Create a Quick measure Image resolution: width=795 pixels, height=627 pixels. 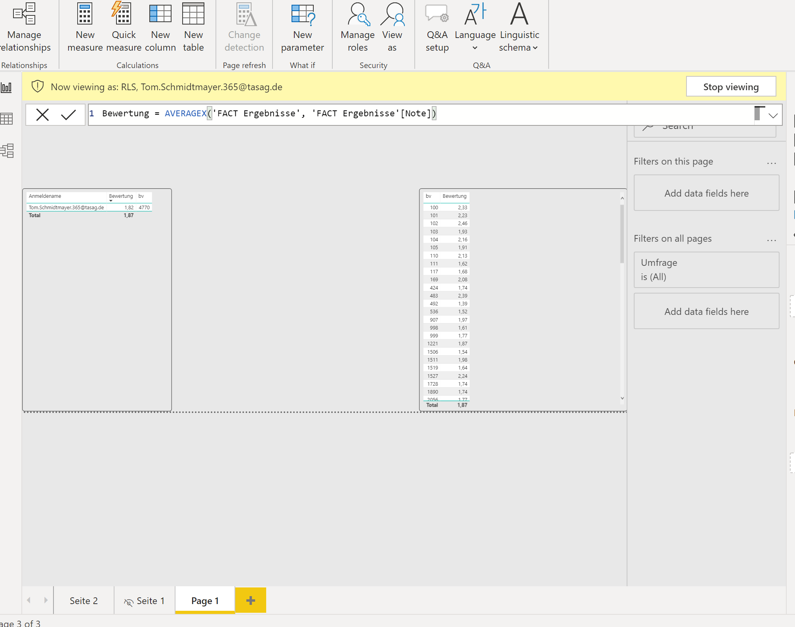[124, 28]
